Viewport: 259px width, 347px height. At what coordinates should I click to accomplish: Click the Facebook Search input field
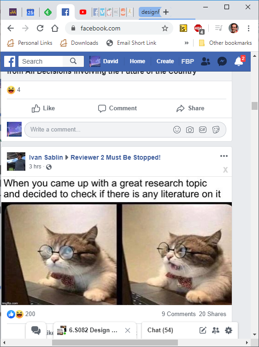tap(41, 61)
